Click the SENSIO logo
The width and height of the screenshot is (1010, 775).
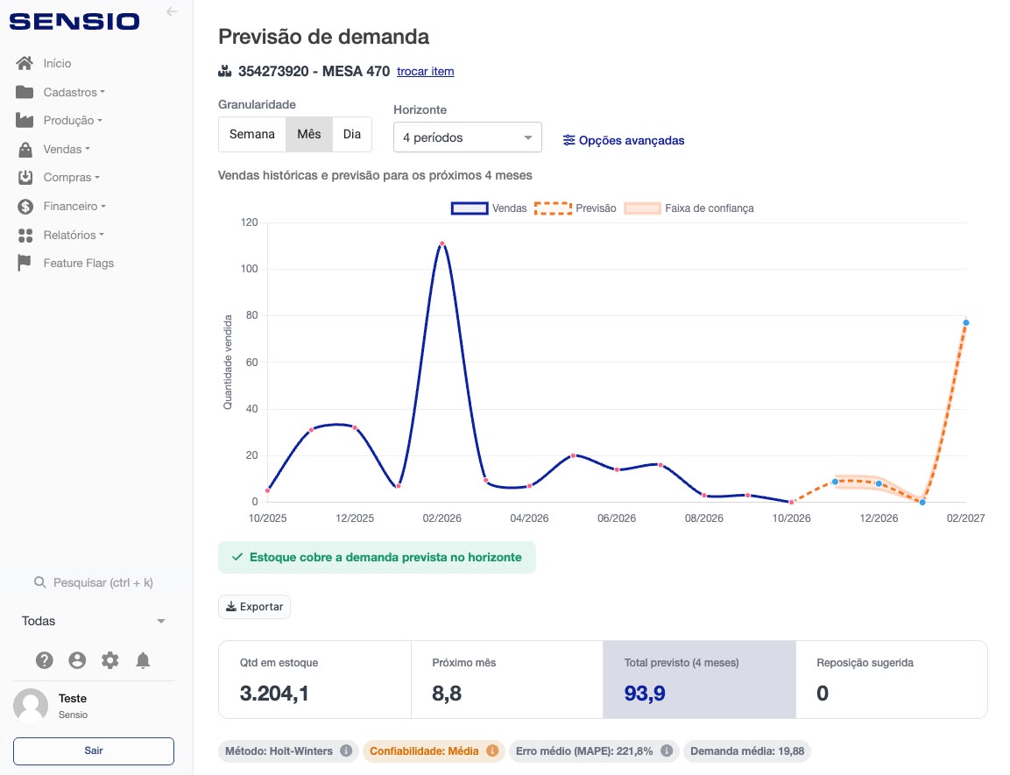(74, 21)
